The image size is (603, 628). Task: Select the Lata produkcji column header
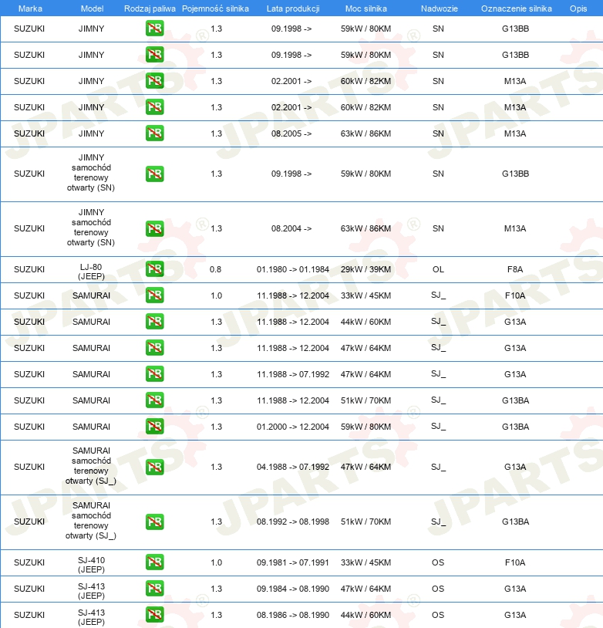click(291, 8)
